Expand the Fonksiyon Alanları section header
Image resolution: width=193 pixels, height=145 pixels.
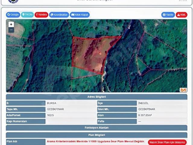coord(96,127)
